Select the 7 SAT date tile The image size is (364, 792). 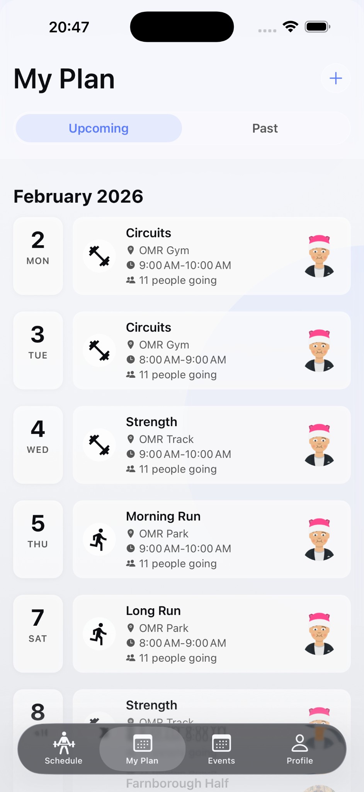coord(38,633)
